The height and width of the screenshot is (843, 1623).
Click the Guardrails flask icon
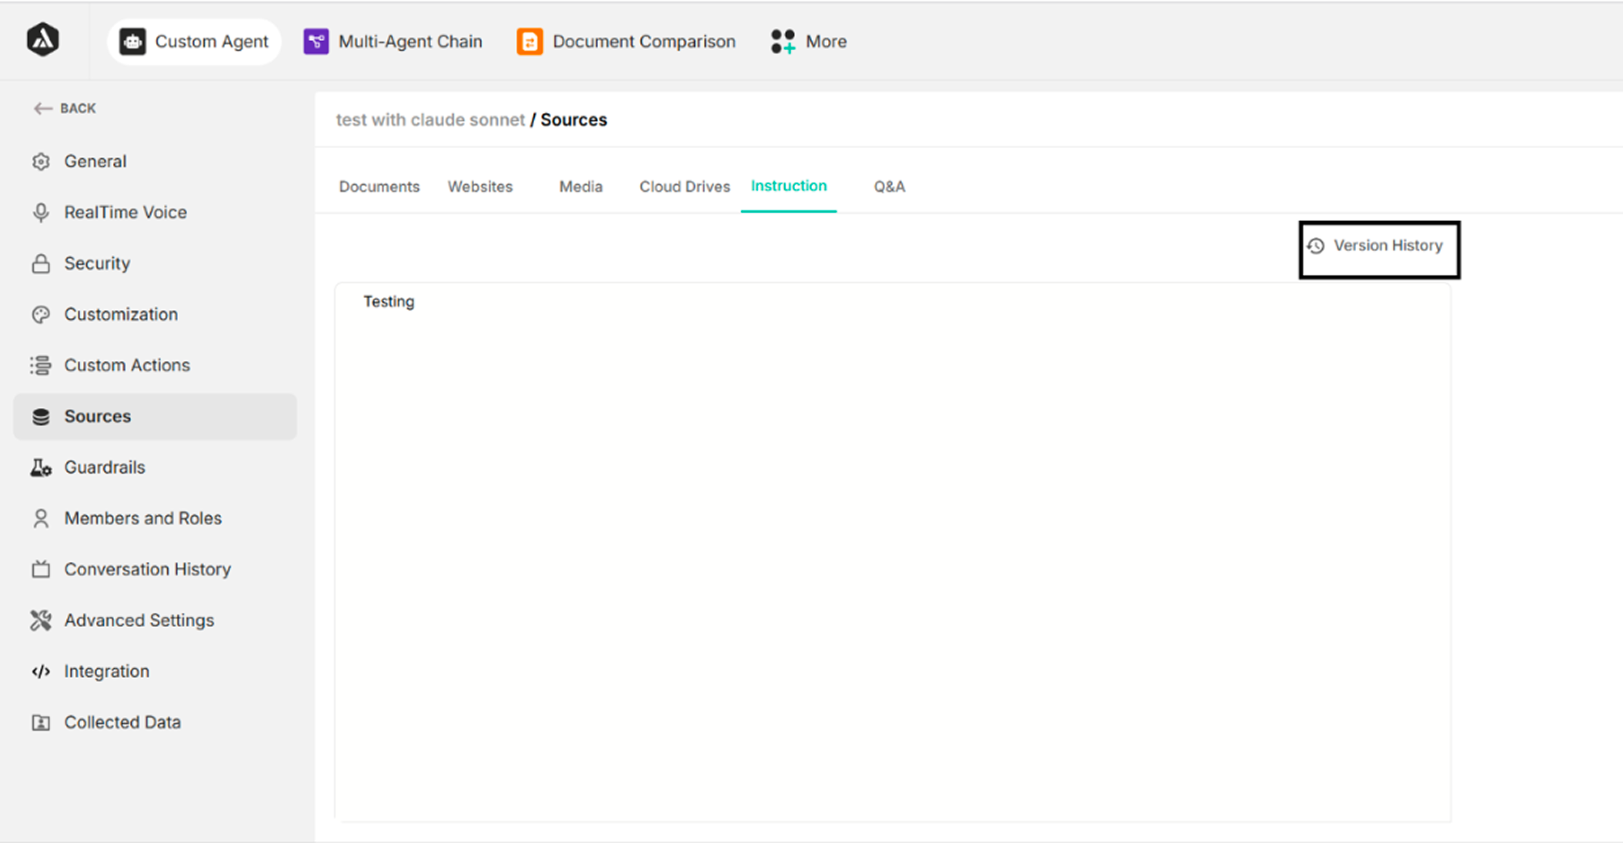(x=41, y=468)
